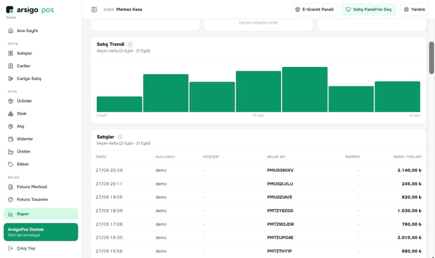This screenshot has width=435, height=258.
Task: Click the GENEL TOPLAM column header
Action: [x=407, y=157]
